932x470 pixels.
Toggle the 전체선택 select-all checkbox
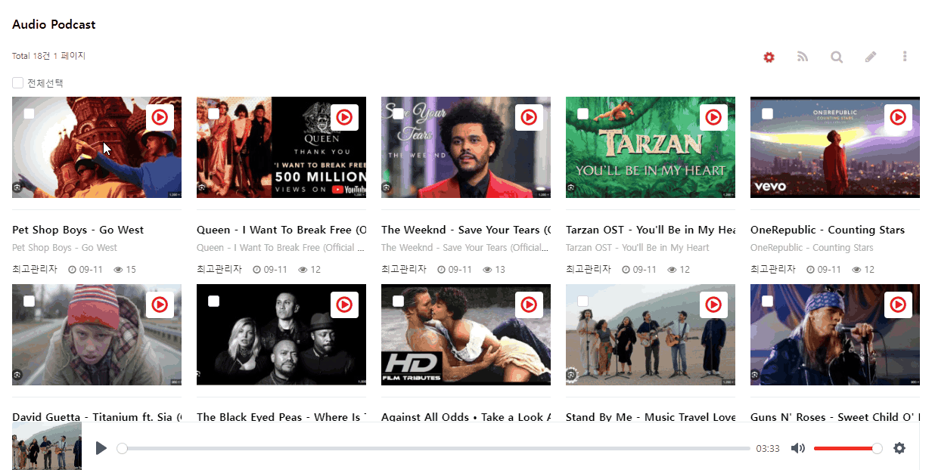point(17,83)
